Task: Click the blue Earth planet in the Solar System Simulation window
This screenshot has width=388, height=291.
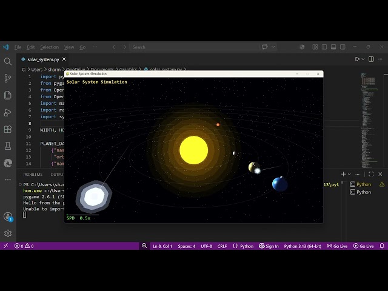Action: click(x=279, y=184)
